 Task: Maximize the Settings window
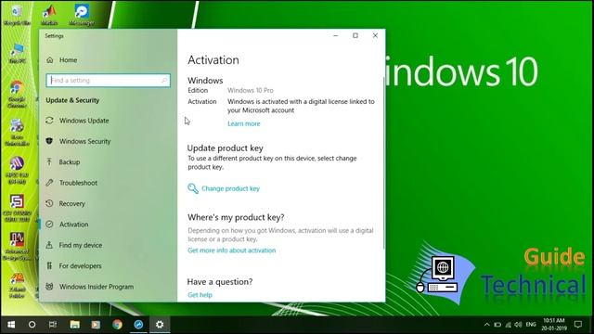click(355, 35)
